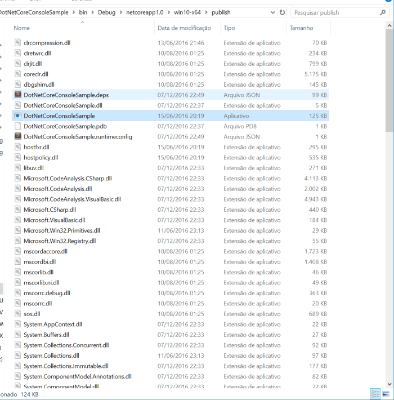Click the 5.175 KB size of coreclr.dll
The image size is (394, 400).
(x=316, y=74)
